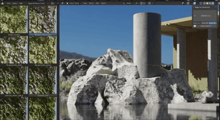Open the asset browser View menu
Viewport: 220px width, 120px height.
[8, 3]
